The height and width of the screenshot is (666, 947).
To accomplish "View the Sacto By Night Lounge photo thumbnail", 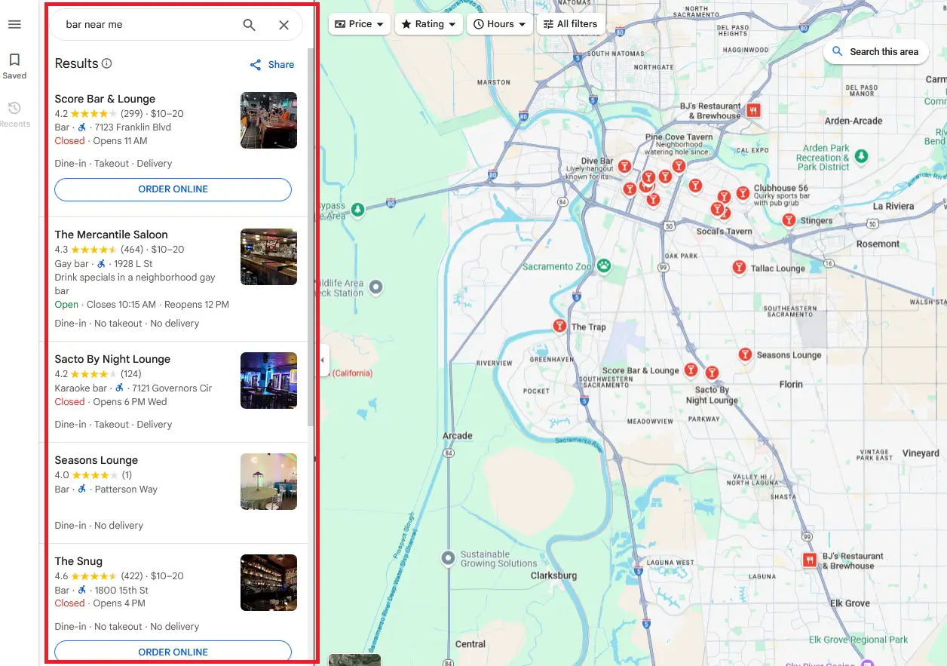I will tap(268, 381).
